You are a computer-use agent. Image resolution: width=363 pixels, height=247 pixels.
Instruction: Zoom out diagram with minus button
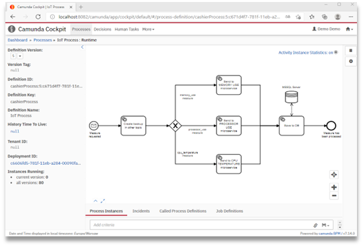pos(334,196)
